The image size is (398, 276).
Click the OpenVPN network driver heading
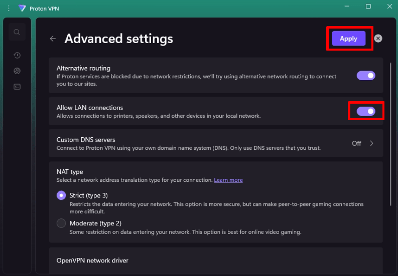pos(92,260)
